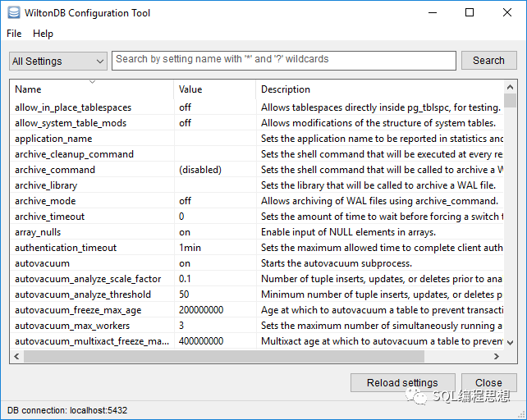The width and height of the screenshot is (527, 420).
Task: Click the Reload settings button
Action: point(402,382)
